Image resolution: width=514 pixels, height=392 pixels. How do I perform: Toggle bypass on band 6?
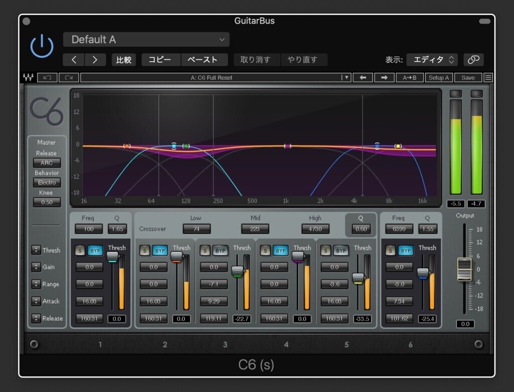pos(406,251)
